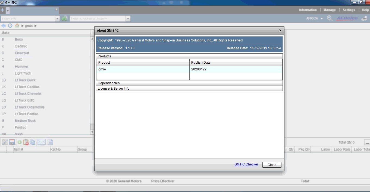This screenshot has width=370, height=192.
Task: Select Cadillac in the Make list
Action: coord(21,46)
